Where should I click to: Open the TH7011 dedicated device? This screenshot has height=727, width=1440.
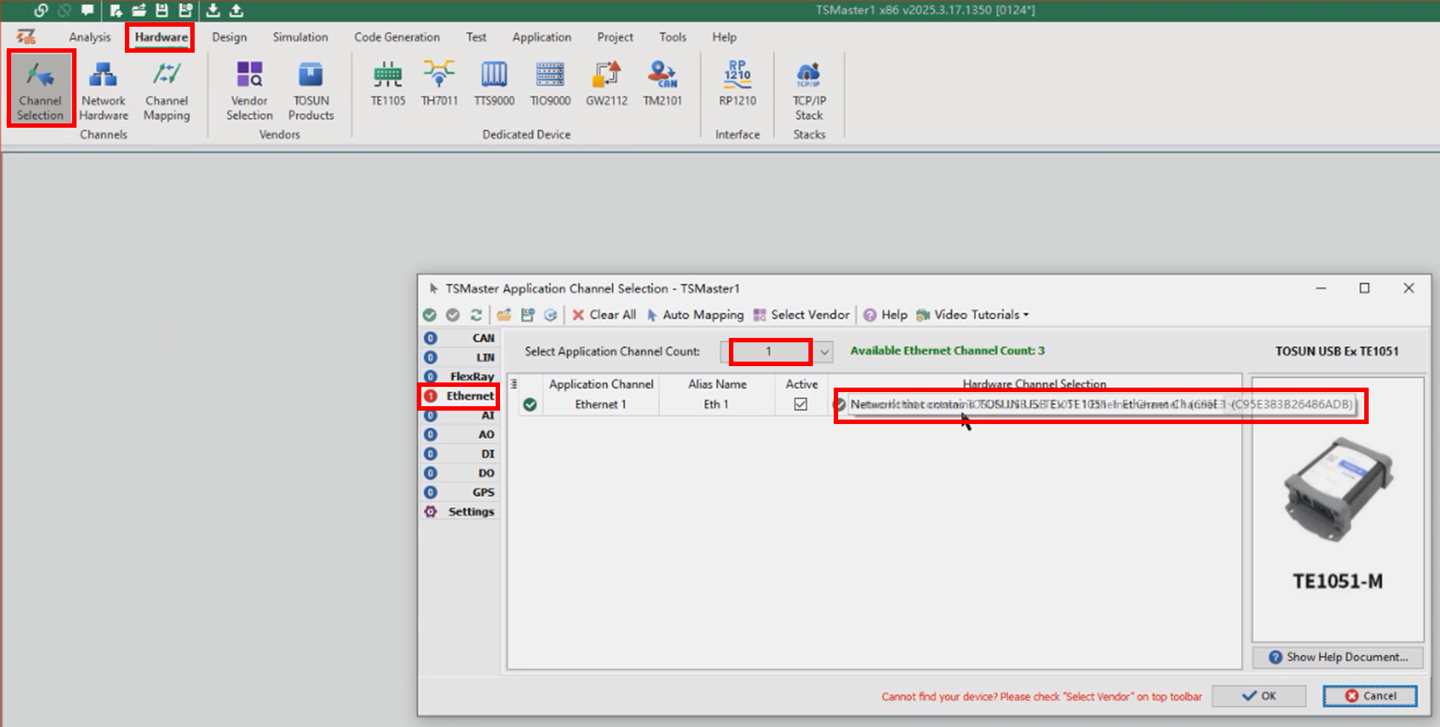[439, 84]
